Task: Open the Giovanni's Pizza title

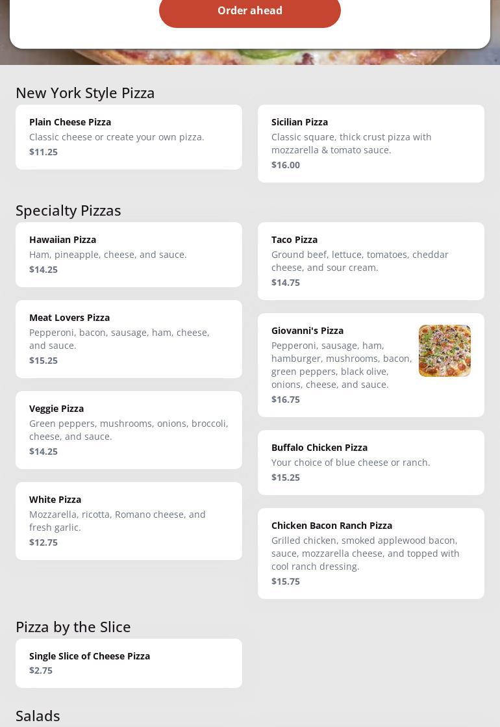Action: [x=307, y=331]
